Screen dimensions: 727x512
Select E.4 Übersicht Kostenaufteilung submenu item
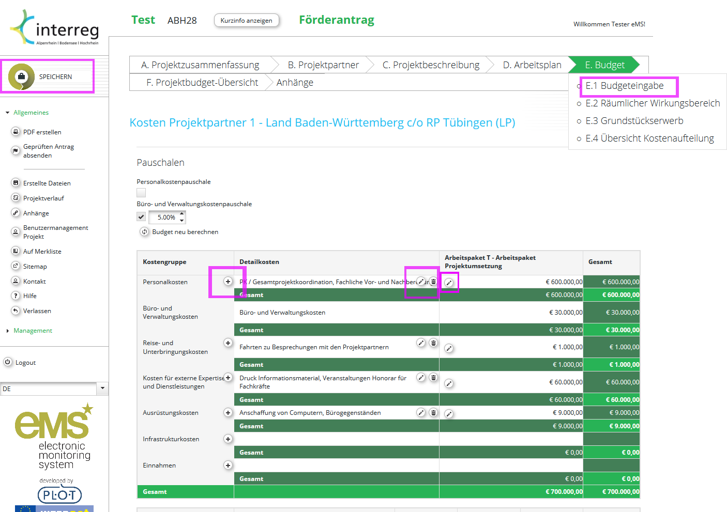point(649,138)
